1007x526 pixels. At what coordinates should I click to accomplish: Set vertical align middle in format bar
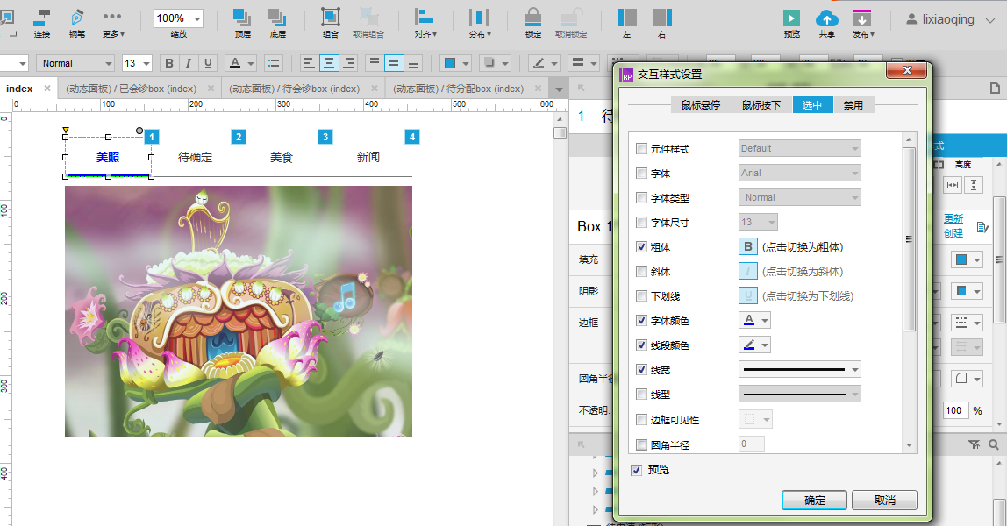[x=394, y=63]
